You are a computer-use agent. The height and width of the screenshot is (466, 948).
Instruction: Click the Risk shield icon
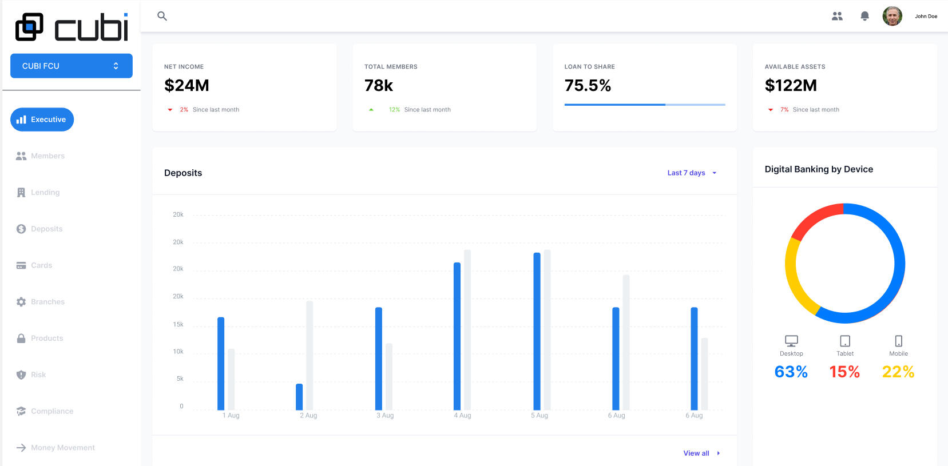click(x=21, y=375)
